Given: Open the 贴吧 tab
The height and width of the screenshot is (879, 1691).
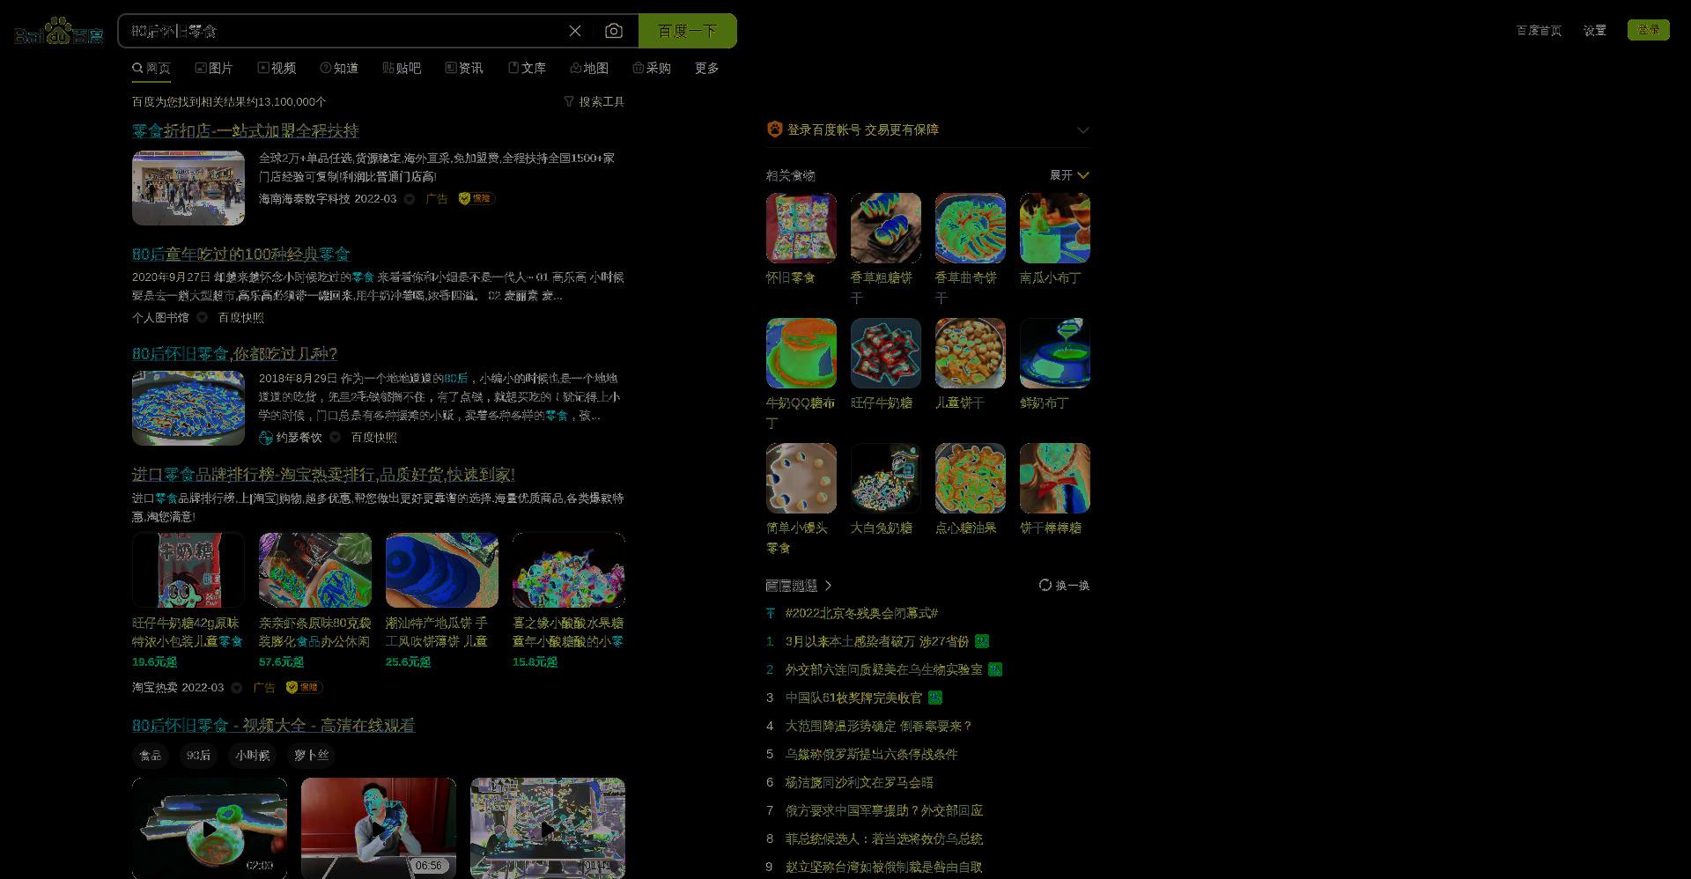Looking at the screenshot, I should click(402, 68).
